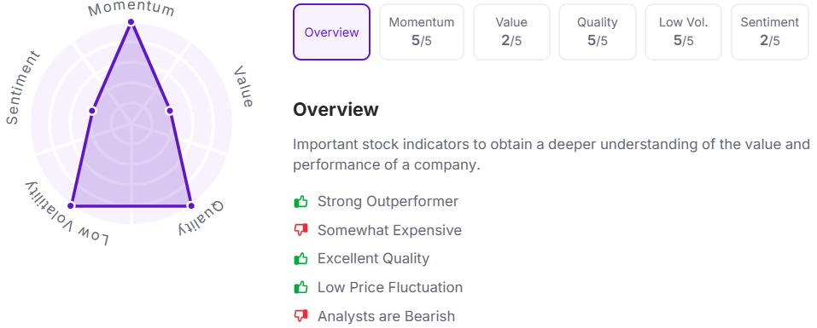The image size is (817, 328).
Task: Open the Momentum 5/5 tab
Action: [422, 32]
